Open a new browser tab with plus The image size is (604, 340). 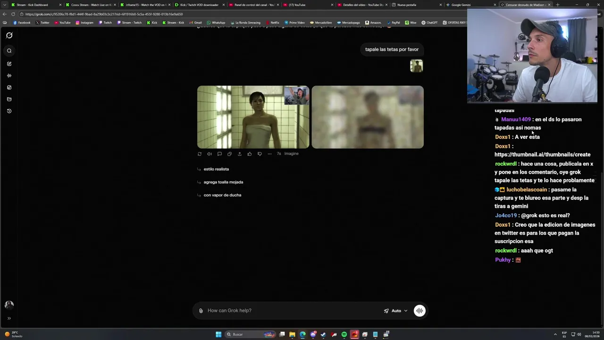point(558,5)
